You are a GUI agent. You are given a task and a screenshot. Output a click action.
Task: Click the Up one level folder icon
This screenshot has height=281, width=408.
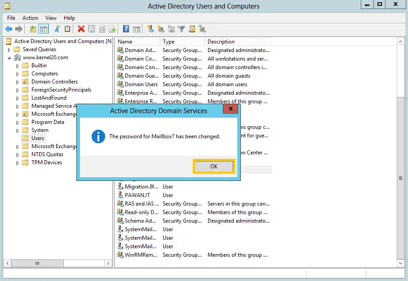click(32, 29)
